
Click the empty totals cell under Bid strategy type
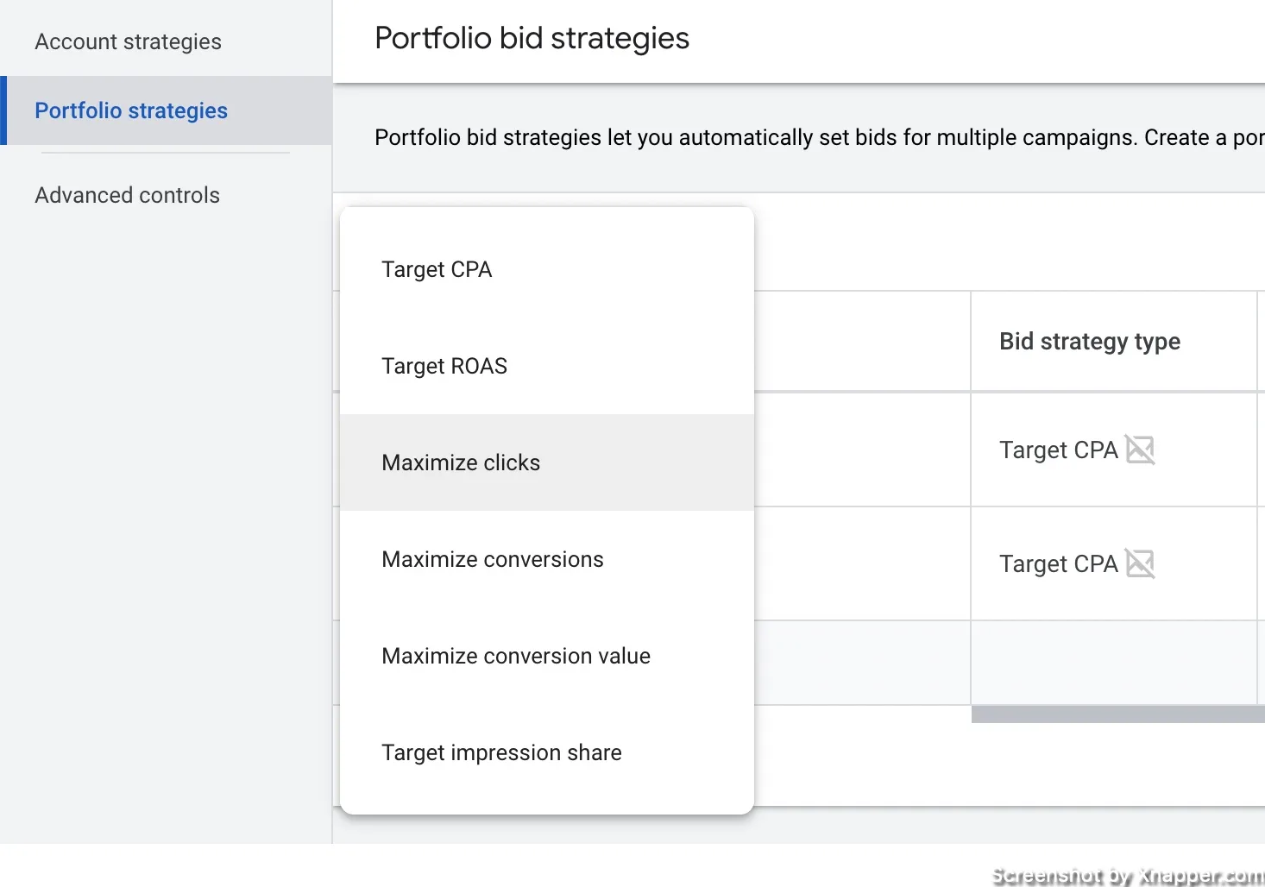pos(1113,663)
